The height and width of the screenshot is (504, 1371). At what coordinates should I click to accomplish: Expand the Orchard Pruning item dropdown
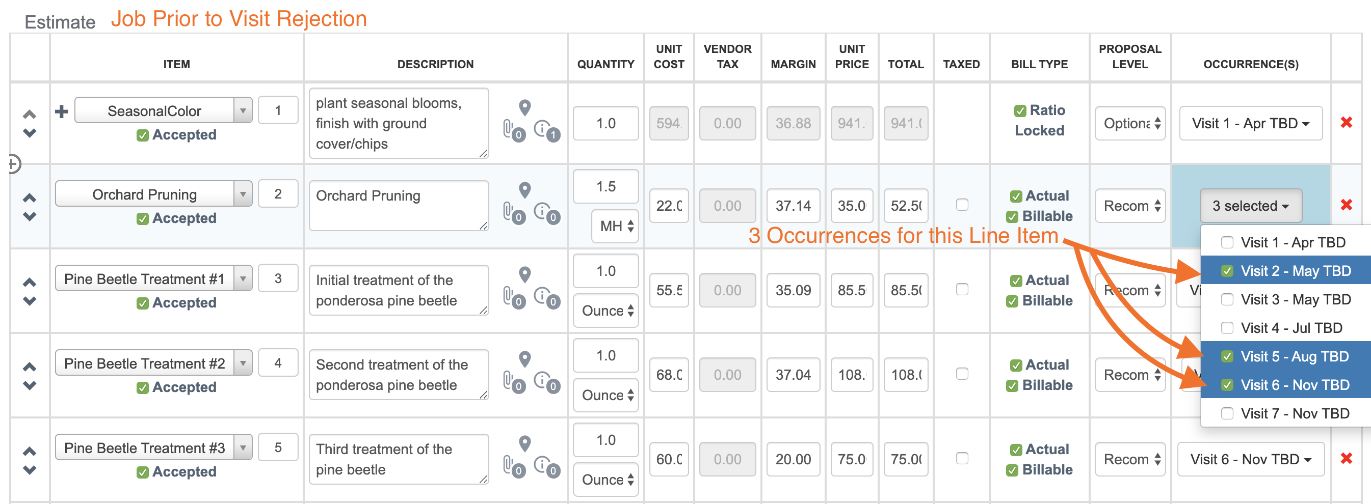click(x=243, y=194)
